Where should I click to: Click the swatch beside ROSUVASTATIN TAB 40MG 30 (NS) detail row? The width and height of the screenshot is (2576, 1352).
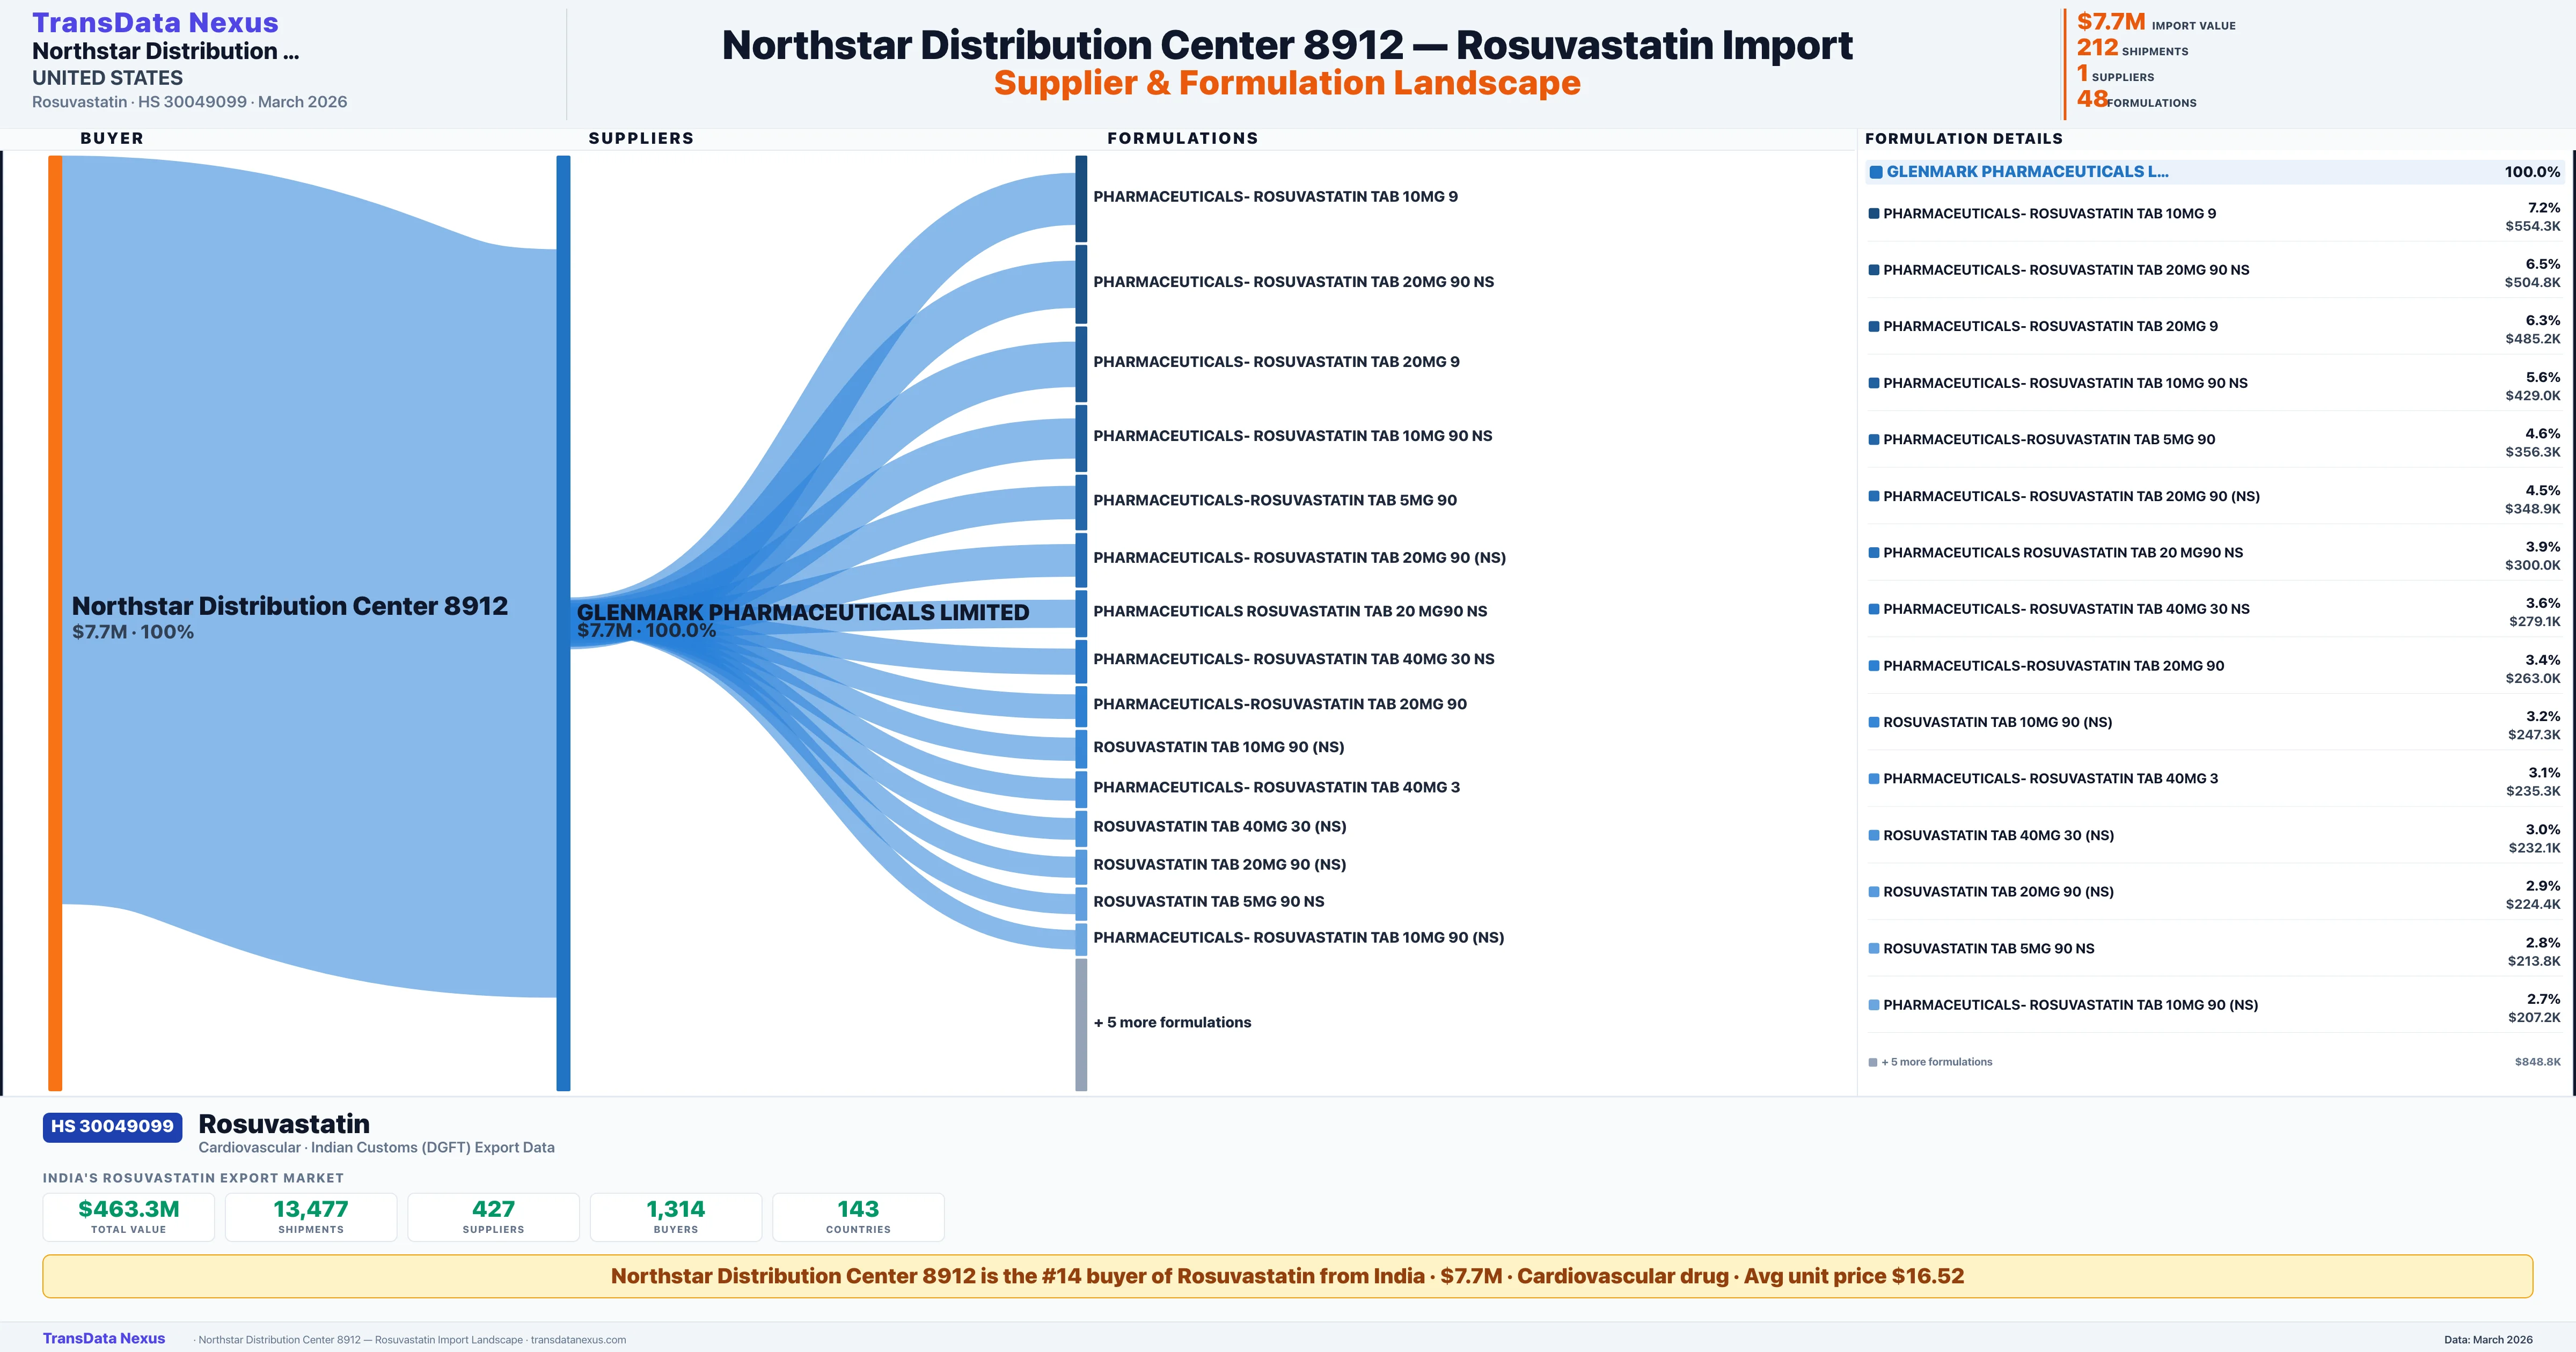click(x=1874, y=836)
